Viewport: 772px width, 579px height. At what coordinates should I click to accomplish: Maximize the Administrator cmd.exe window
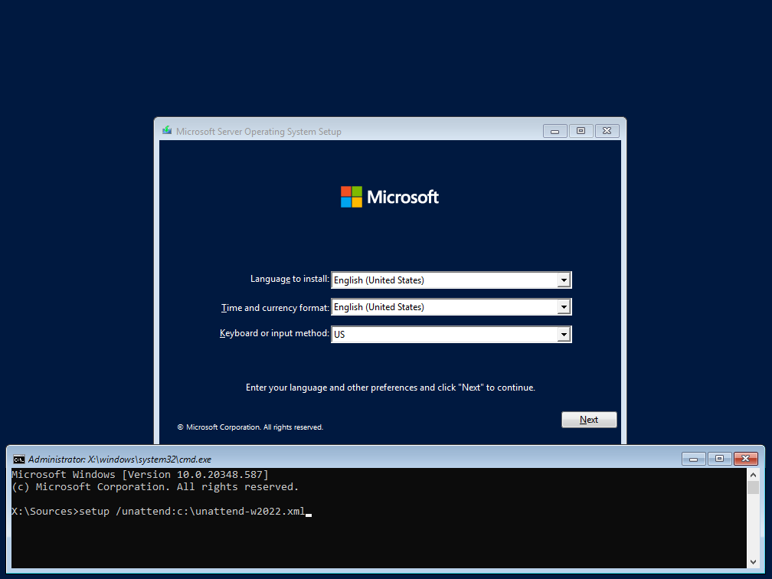pos(719,459)
